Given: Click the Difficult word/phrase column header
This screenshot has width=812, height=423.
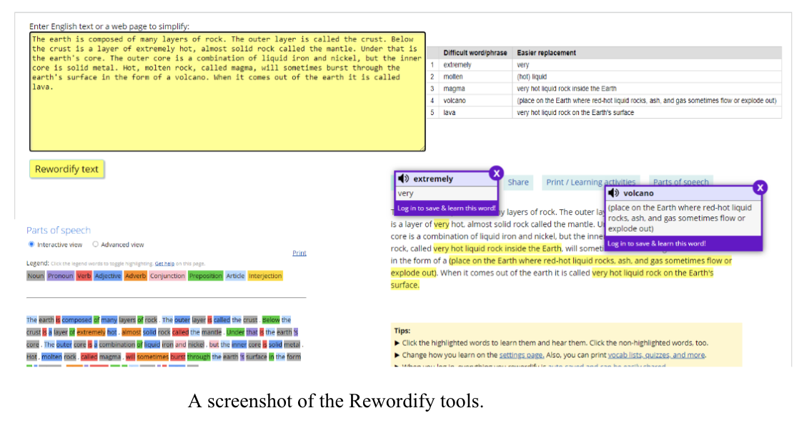Looking at the screenshot, I should pos(475,53).
